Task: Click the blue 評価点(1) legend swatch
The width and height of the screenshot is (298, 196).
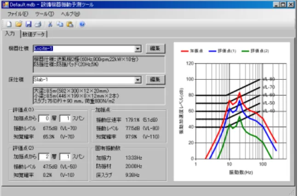Action: [212, 51]
